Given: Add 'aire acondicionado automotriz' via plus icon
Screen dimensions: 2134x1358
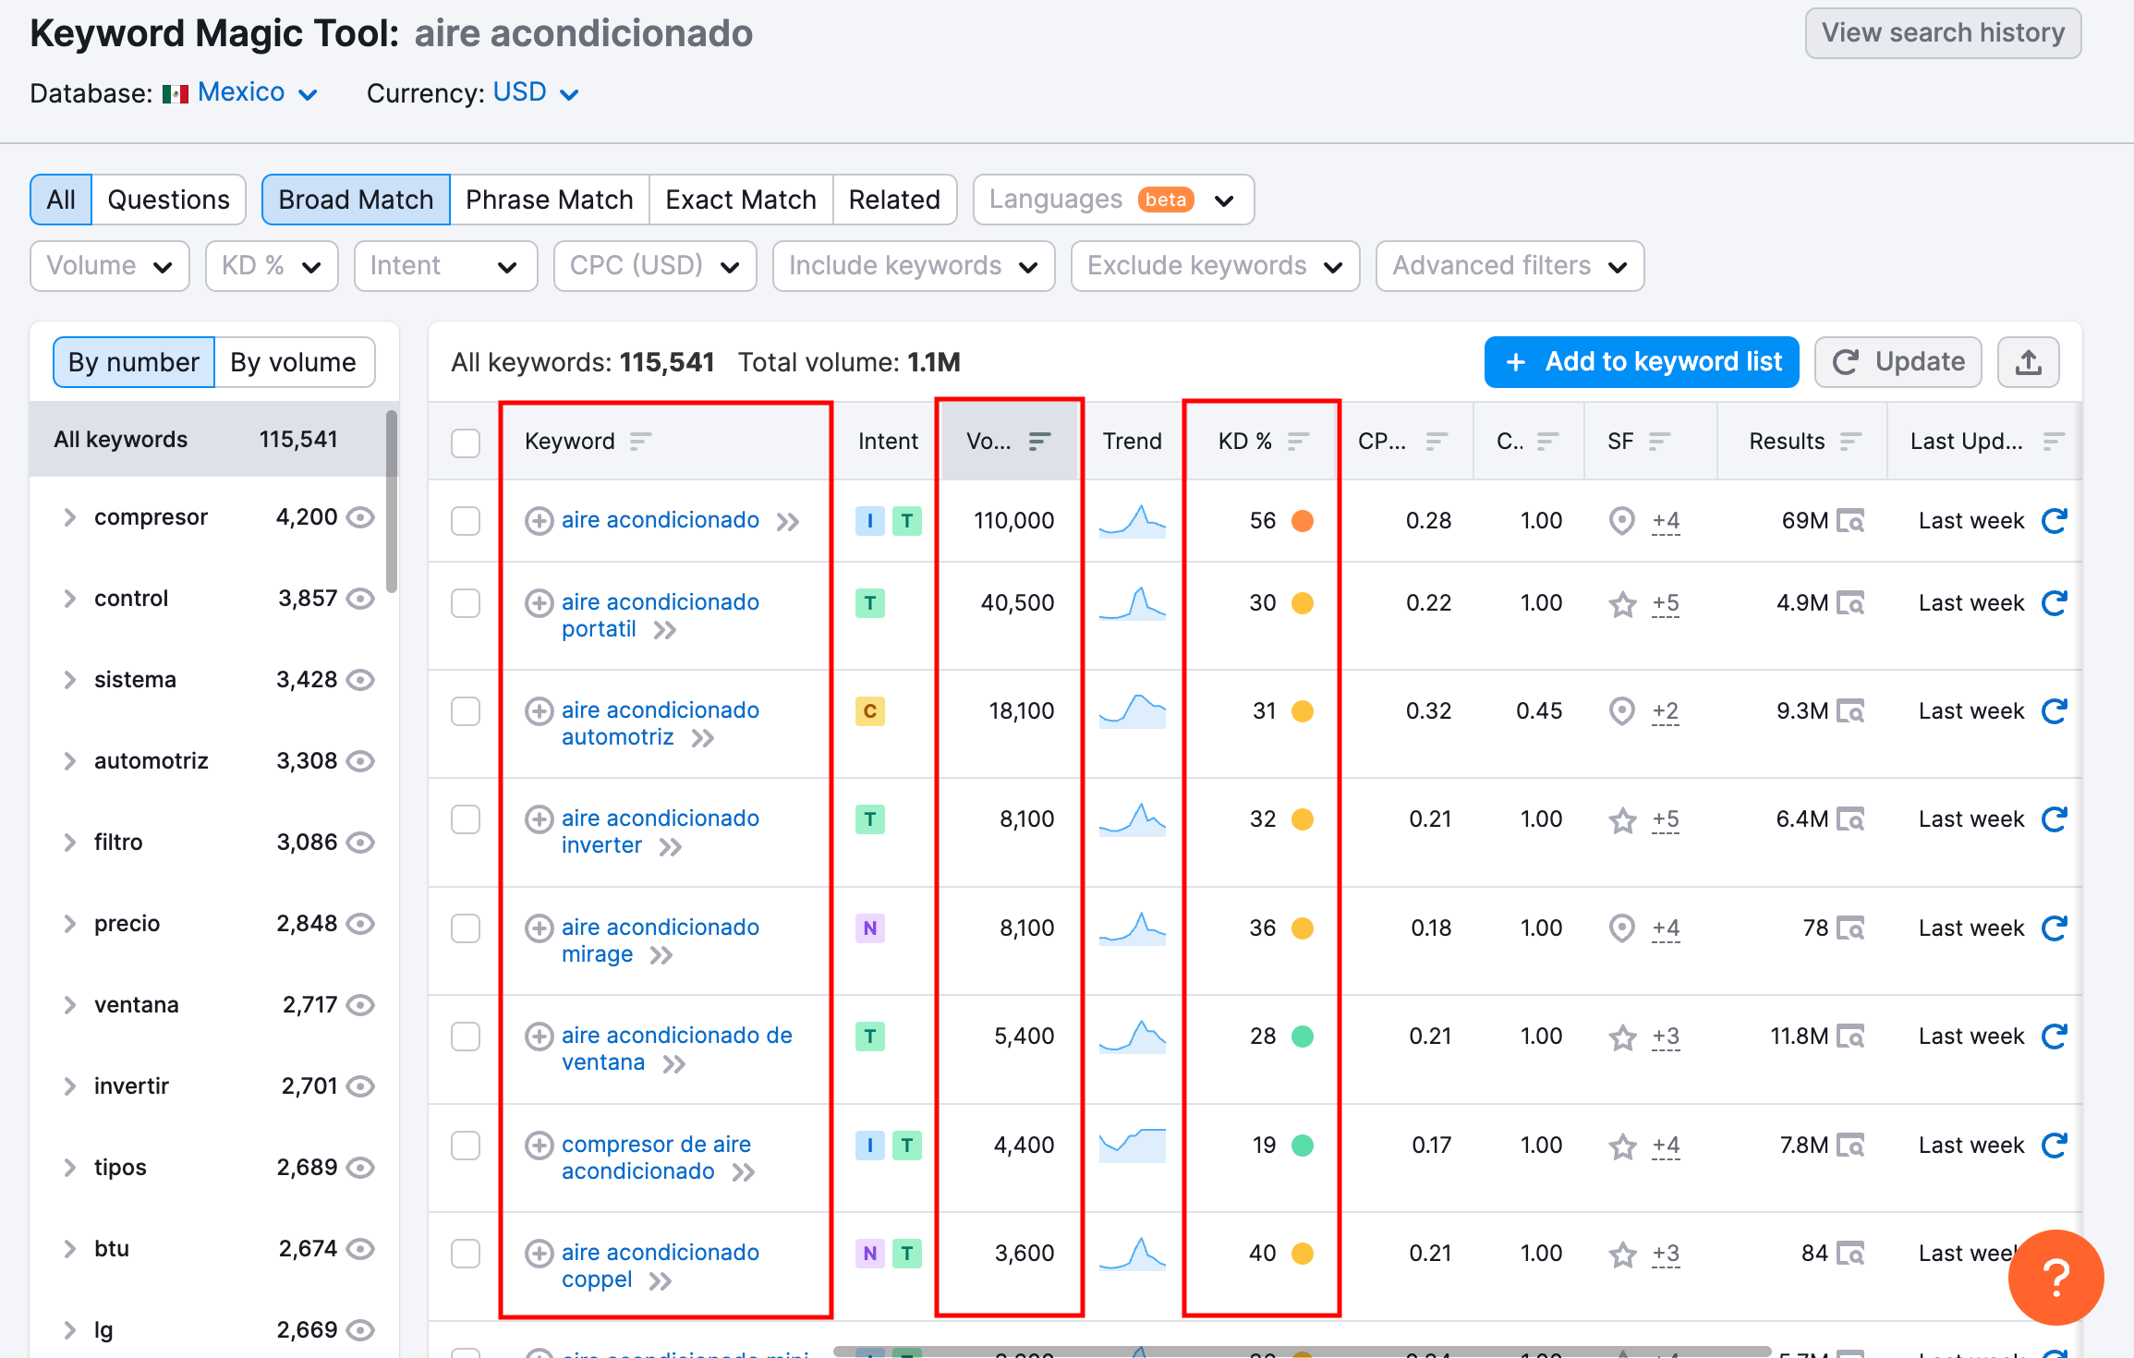Looking at the screenshot, I should 539,711.
